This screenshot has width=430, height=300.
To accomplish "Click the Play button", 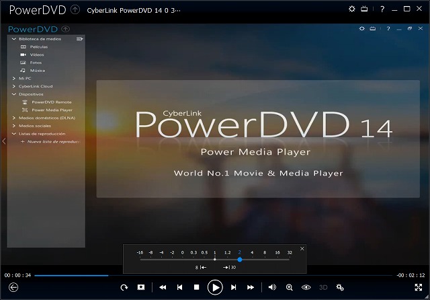I will [x=215, y=287].
